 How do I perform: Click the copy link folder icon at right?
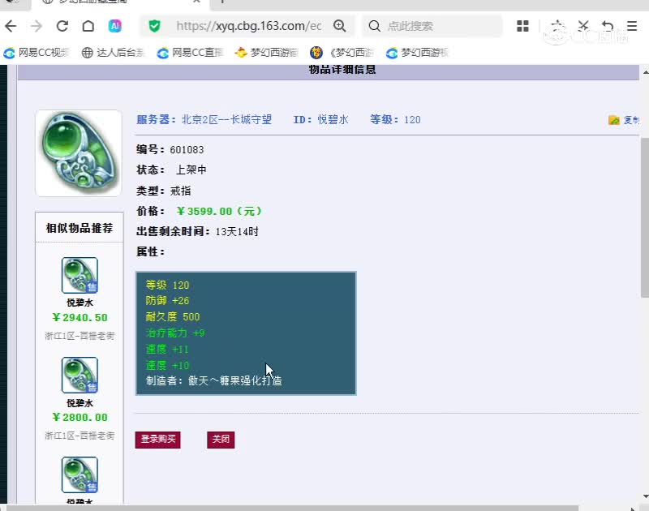[x=614, y=120]
